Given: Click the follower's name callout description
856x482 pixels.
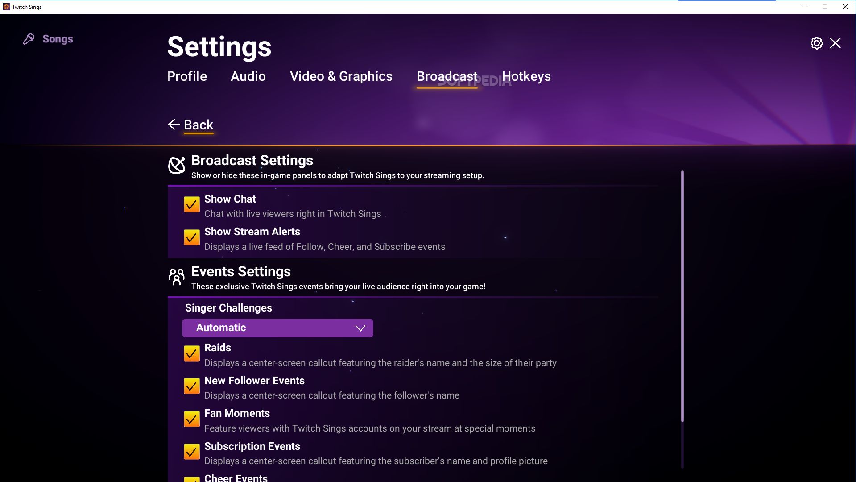Looking at the screenshot, I should 332,395.
